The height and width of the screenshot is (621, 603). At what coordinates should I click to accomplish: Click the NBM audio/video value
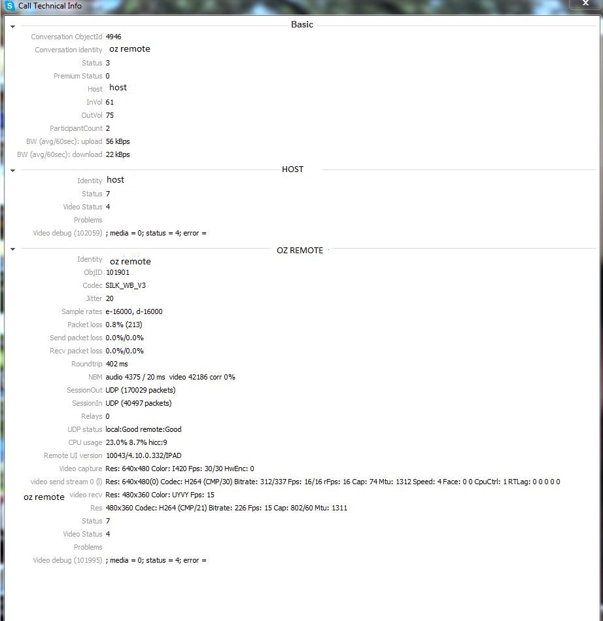click(170, 377)
